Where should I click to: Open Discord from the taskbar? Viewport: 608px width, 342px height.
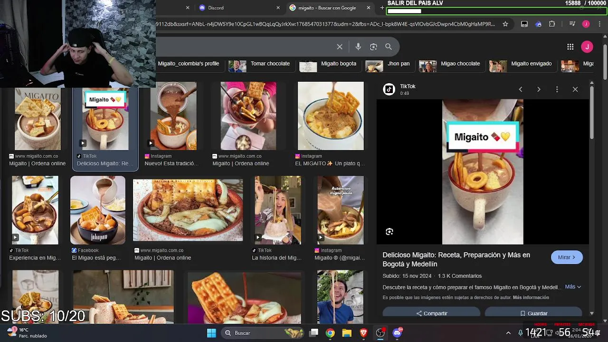(397, 333)
